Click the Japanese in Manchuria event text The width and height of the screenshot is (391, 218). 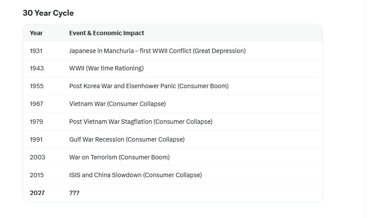coord(157,51)
